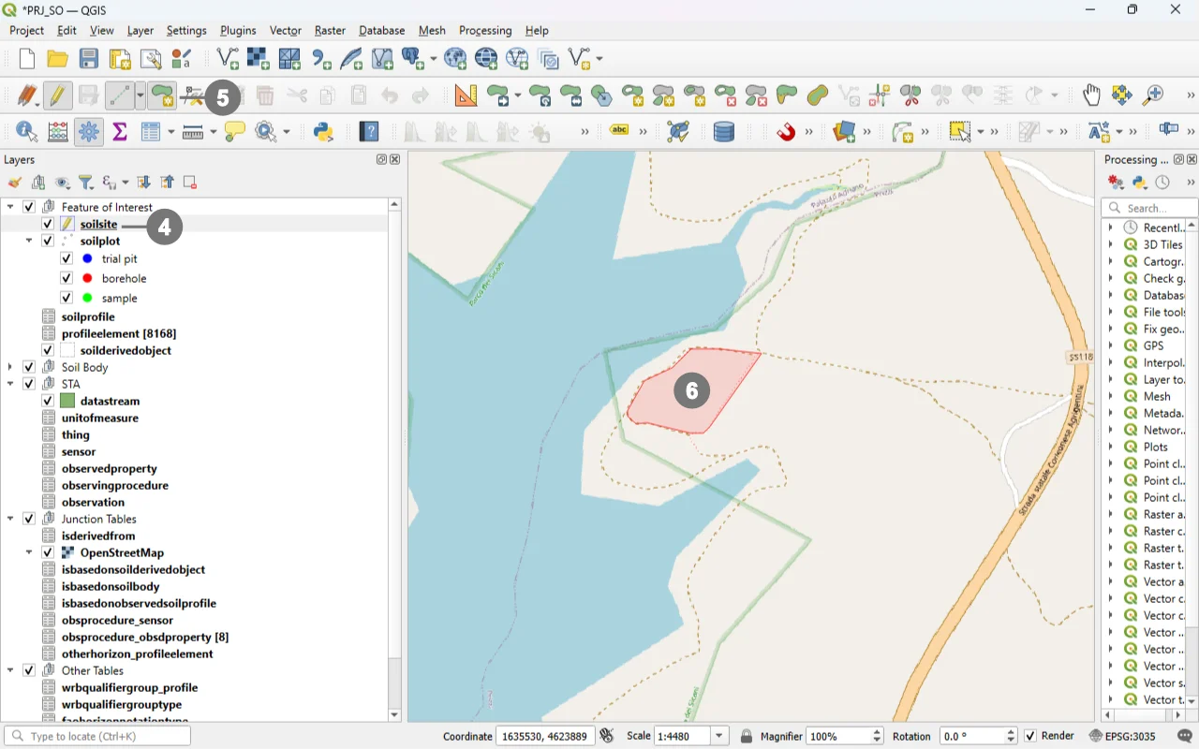Select the Add Polygon Feature tool
1199x749 pixels.
tap(162, 95)
